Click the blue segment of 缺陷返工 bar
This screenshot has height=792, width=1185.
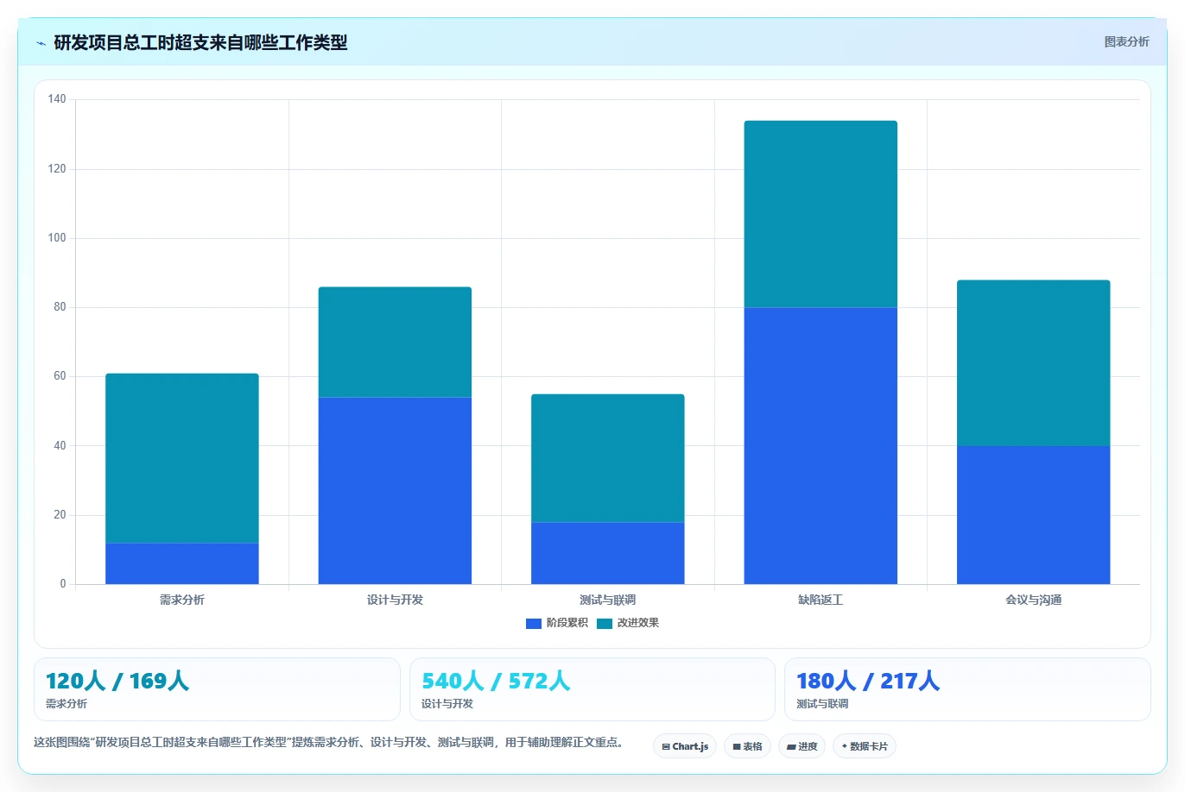point(821,446)
